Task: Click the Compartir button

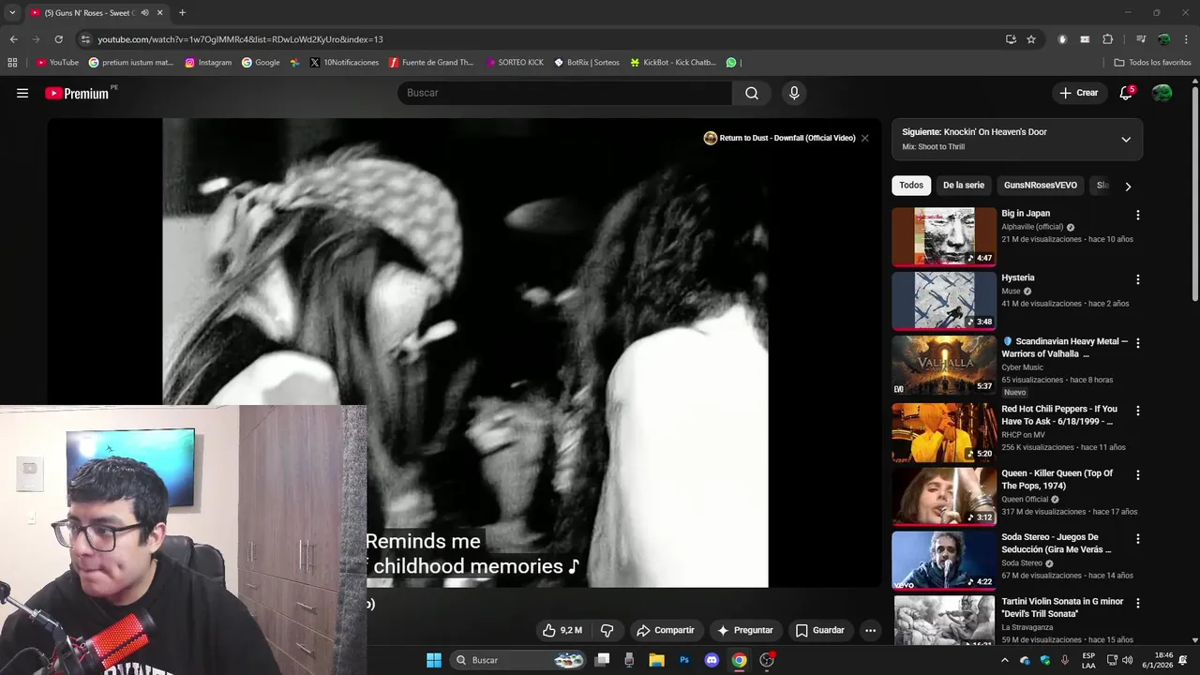Action: click(x=665, y=630)
